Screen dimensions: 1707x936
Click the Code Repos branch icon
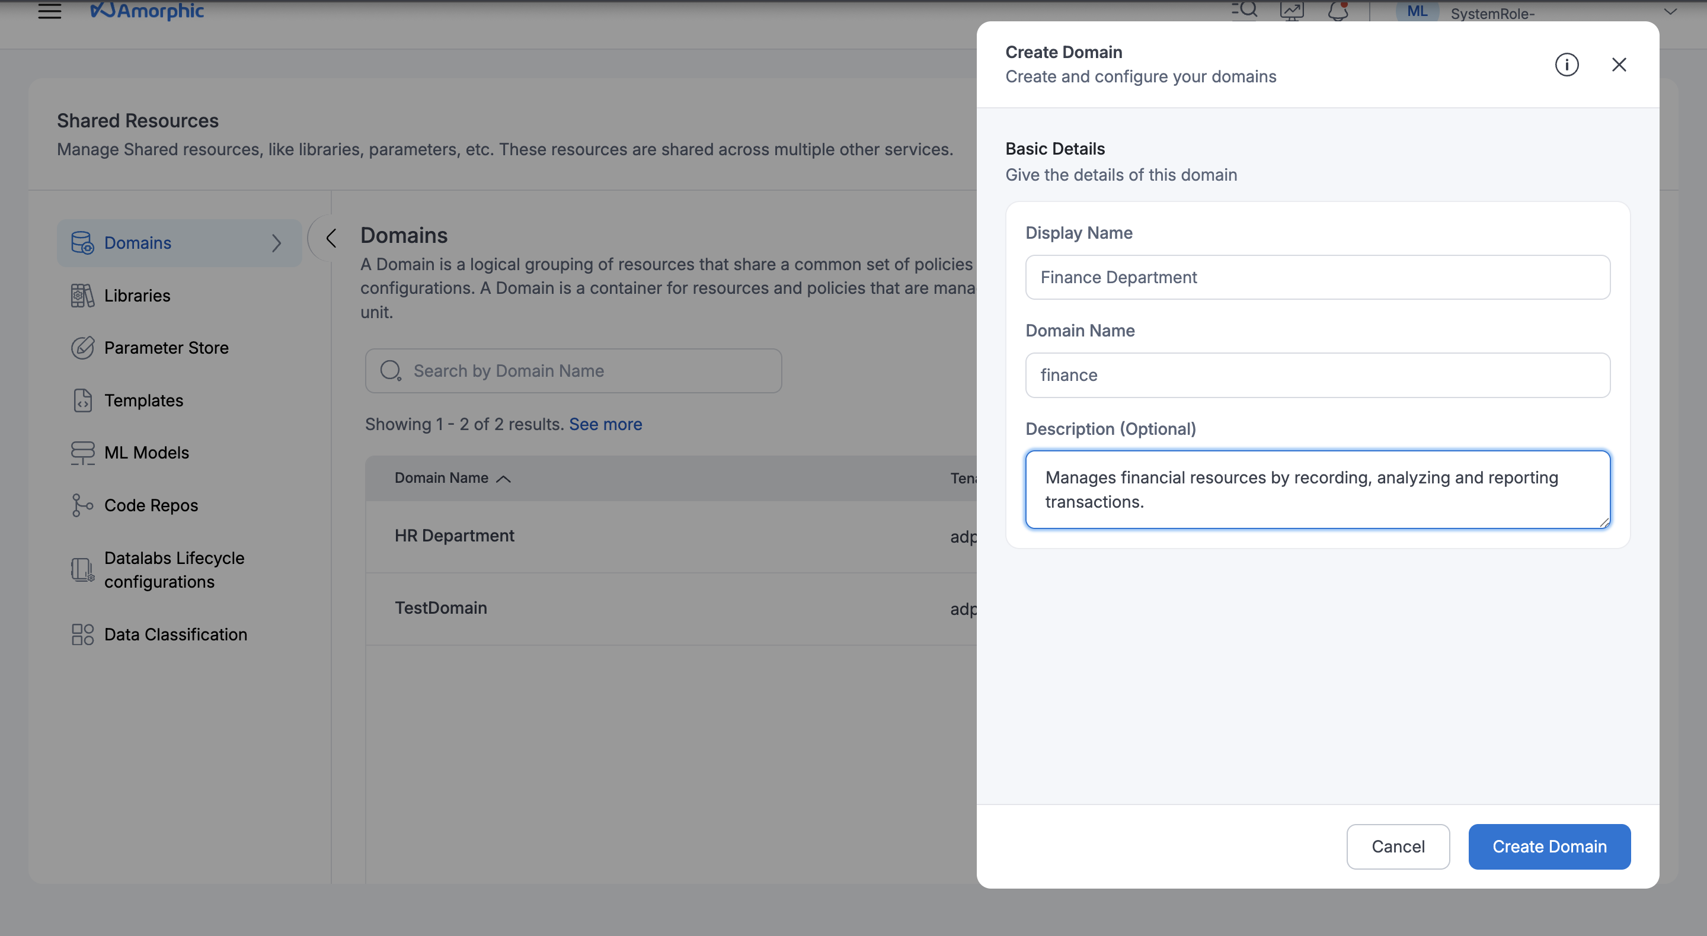82,505
